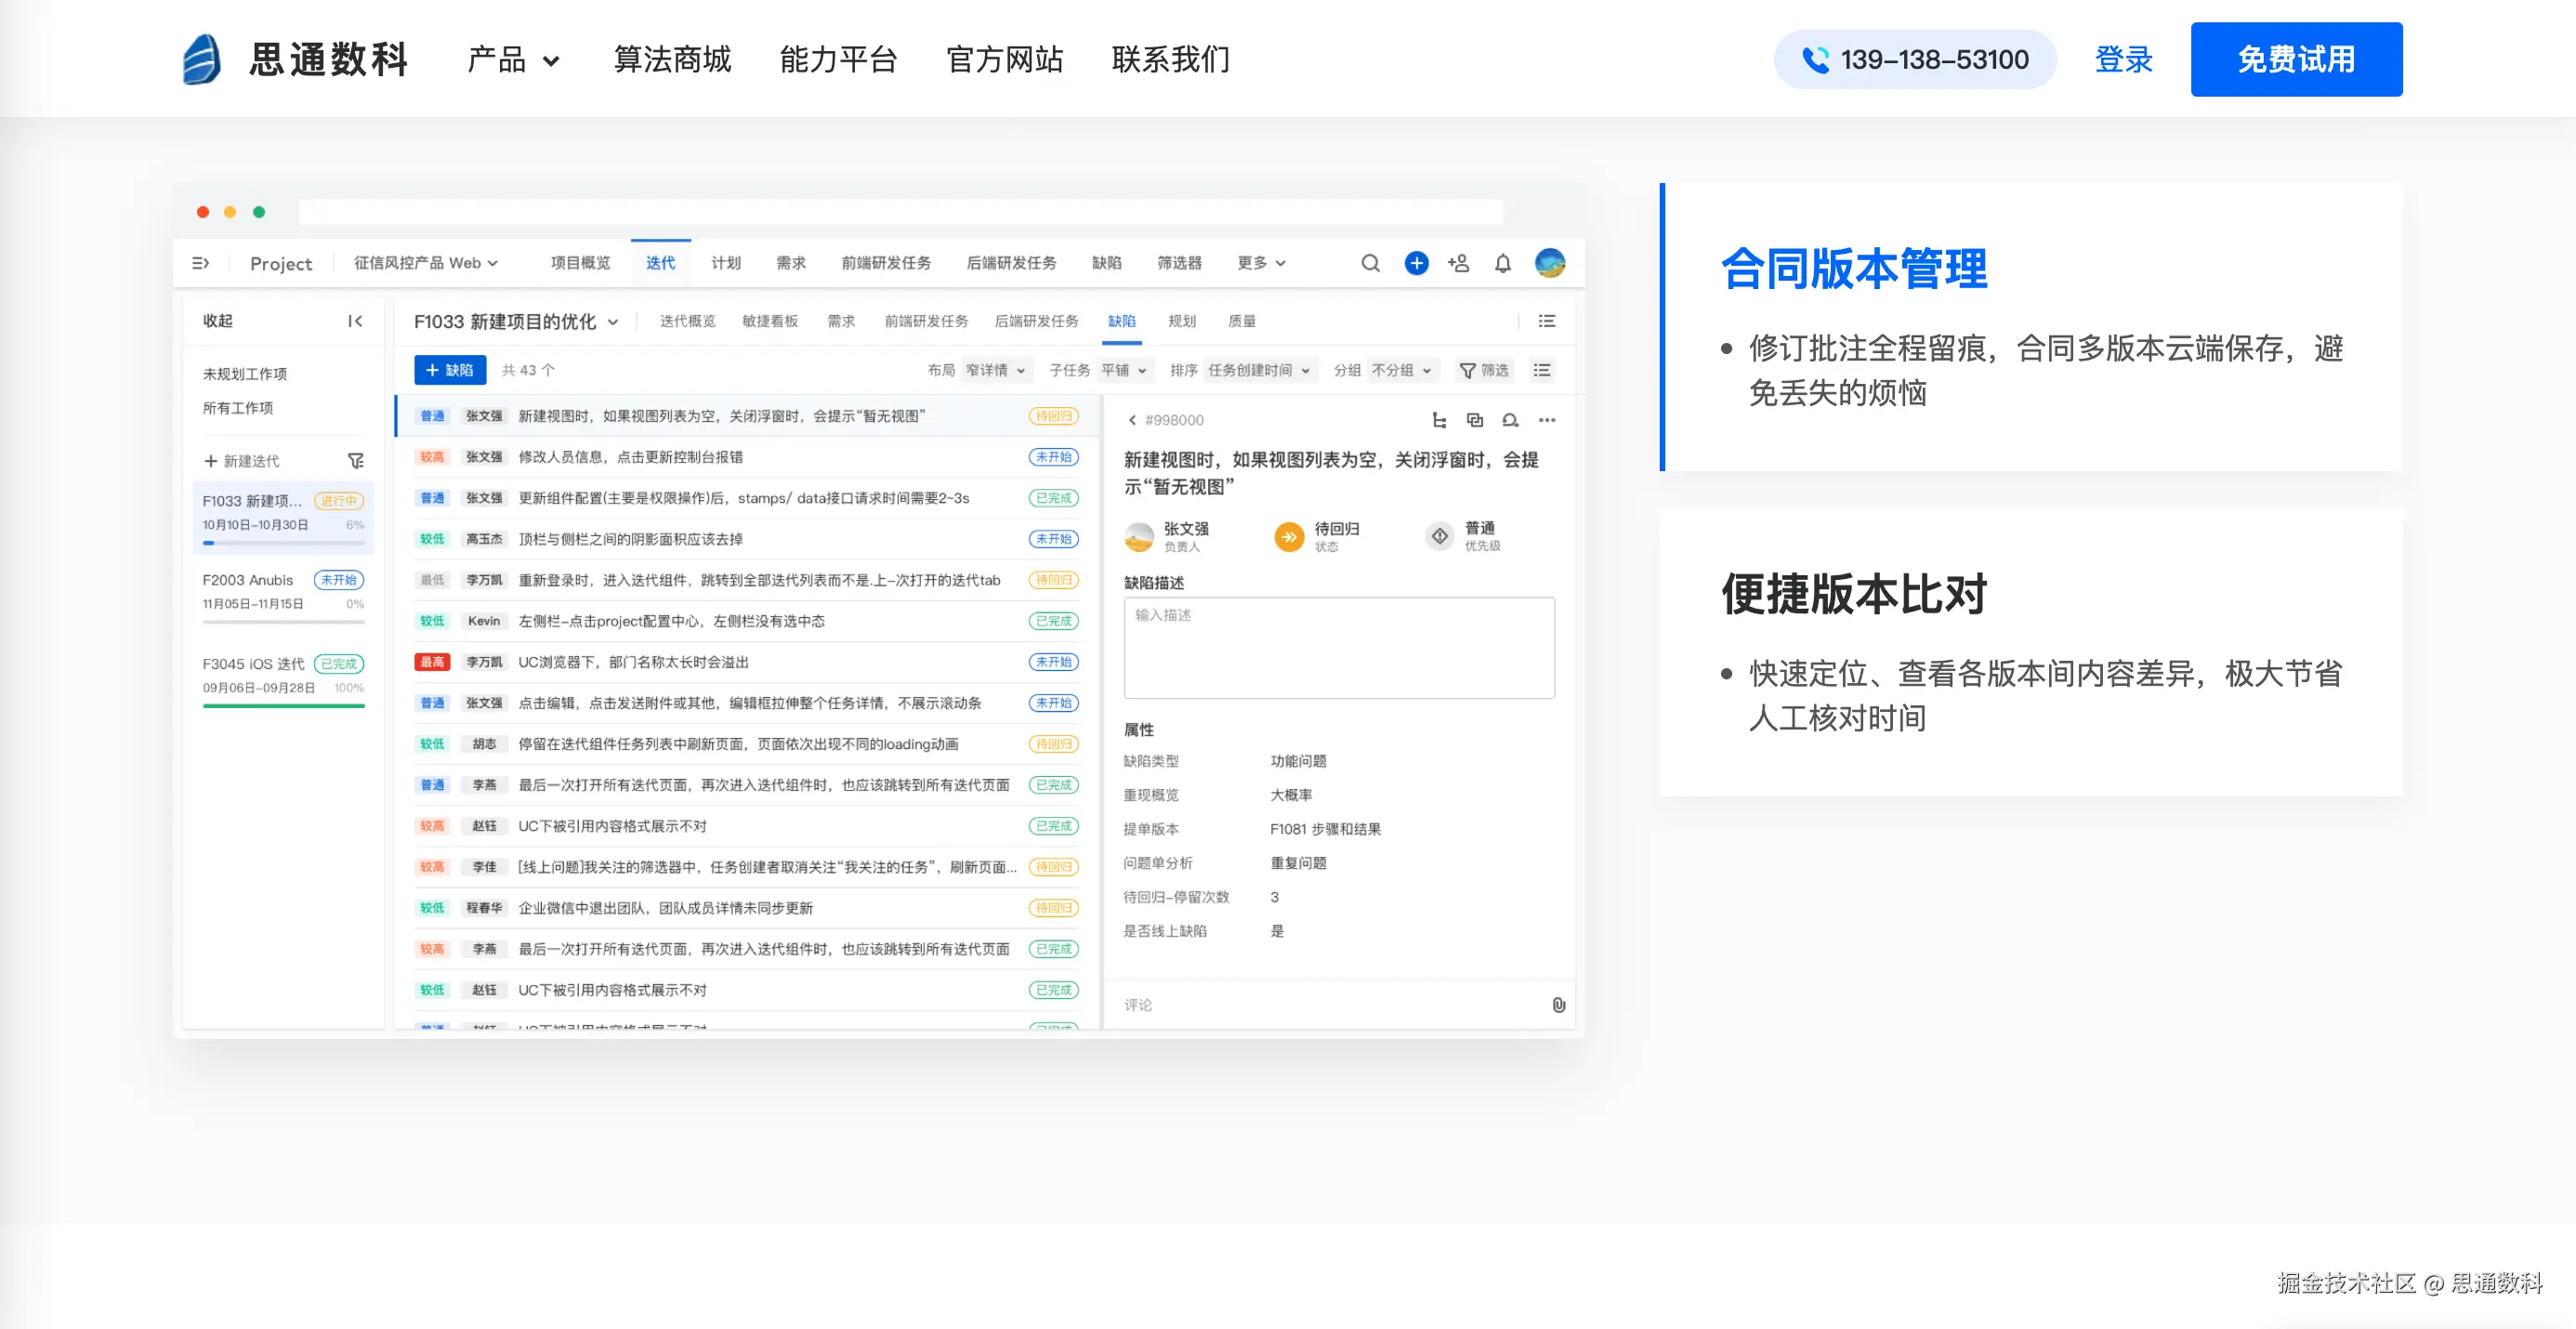2576x1329 pixels.
Task: Click the search magnifier icon in Project toolbar
Action: [x=1370, y=263]
